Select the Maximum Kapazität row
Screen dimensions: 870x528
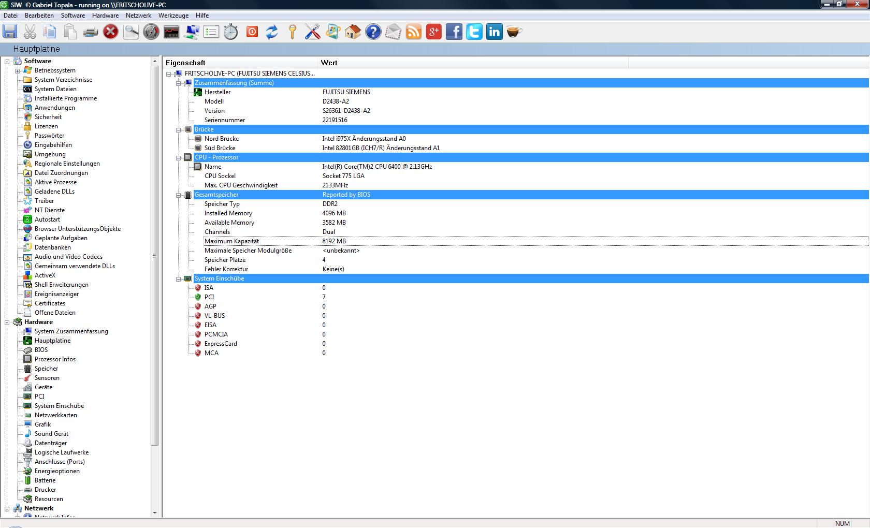536,241
